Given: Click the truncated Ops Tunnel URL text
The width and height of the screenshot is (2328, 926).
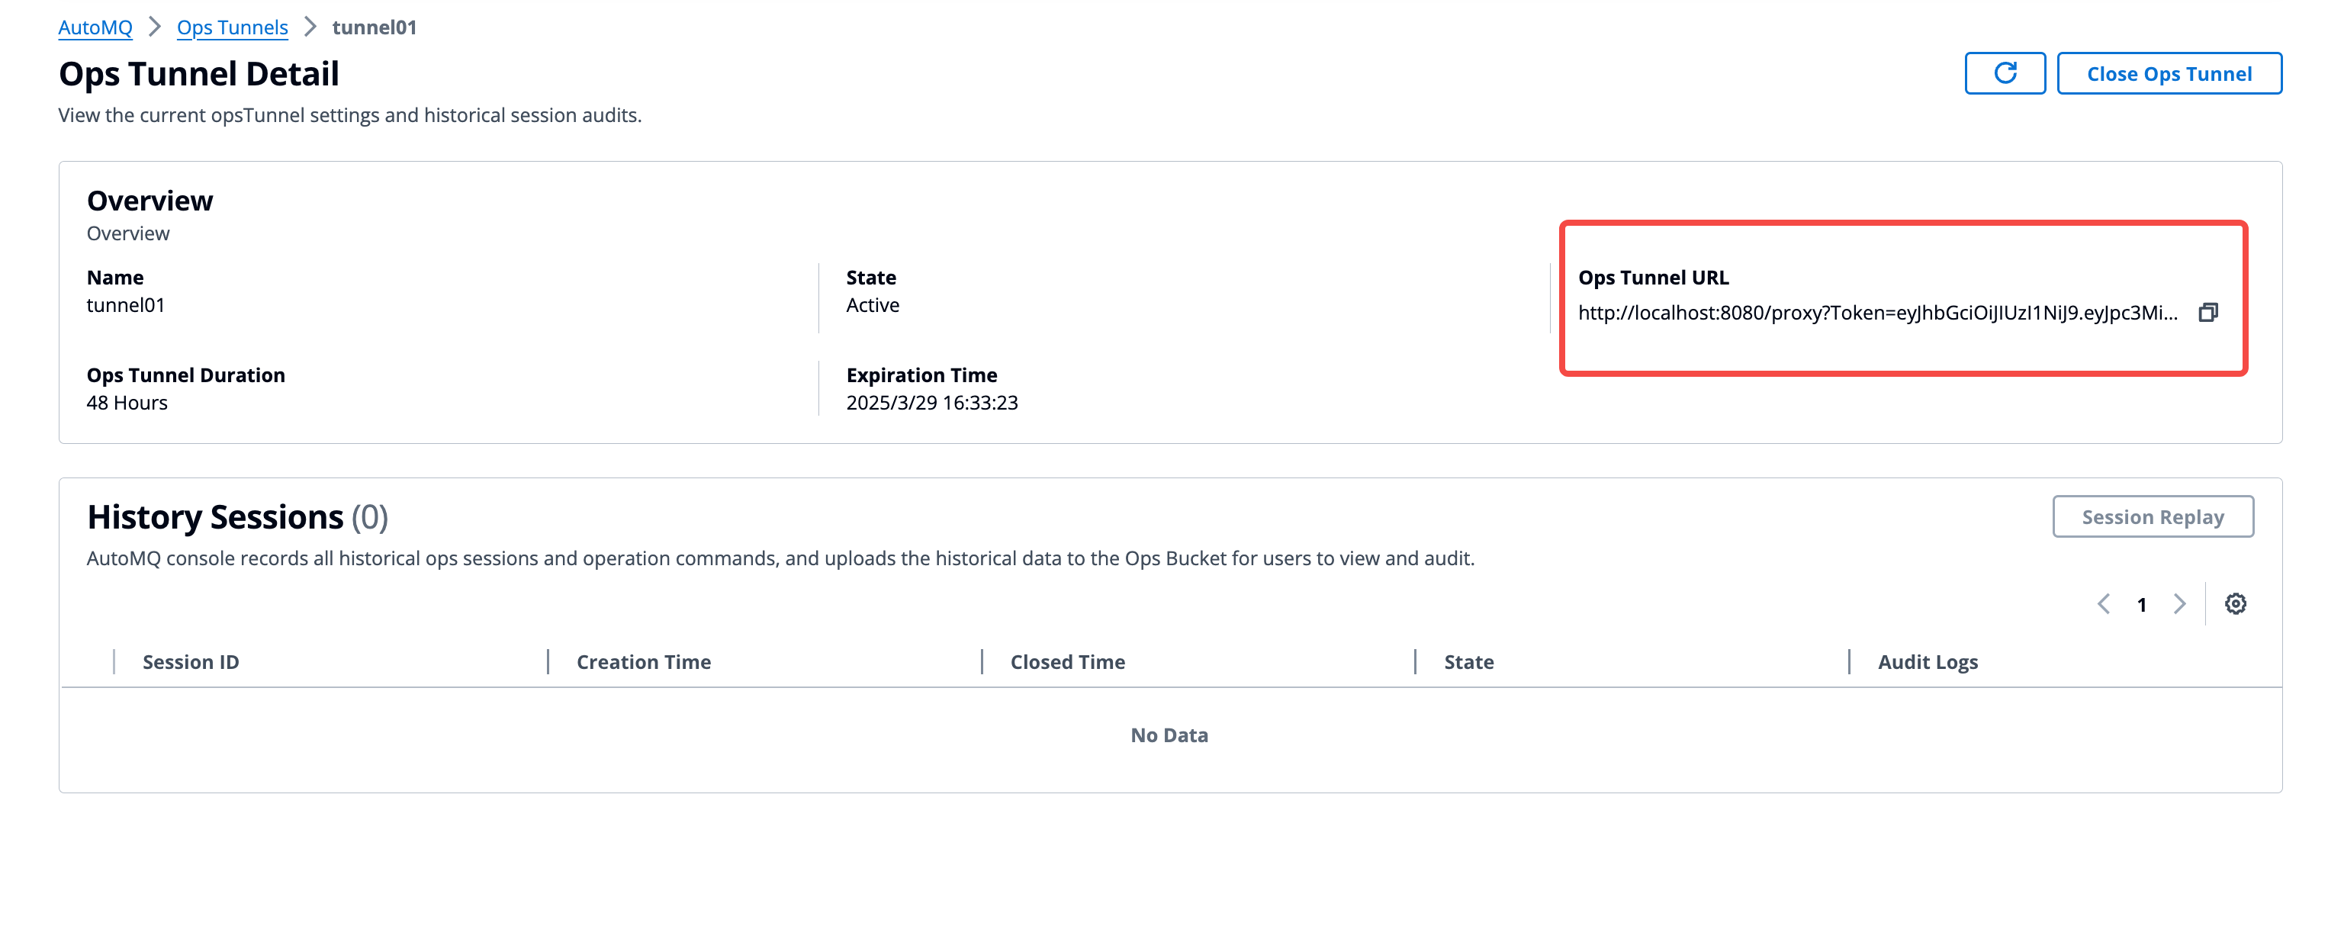Looking at the screenshot, I should (x=1877, y=313).
